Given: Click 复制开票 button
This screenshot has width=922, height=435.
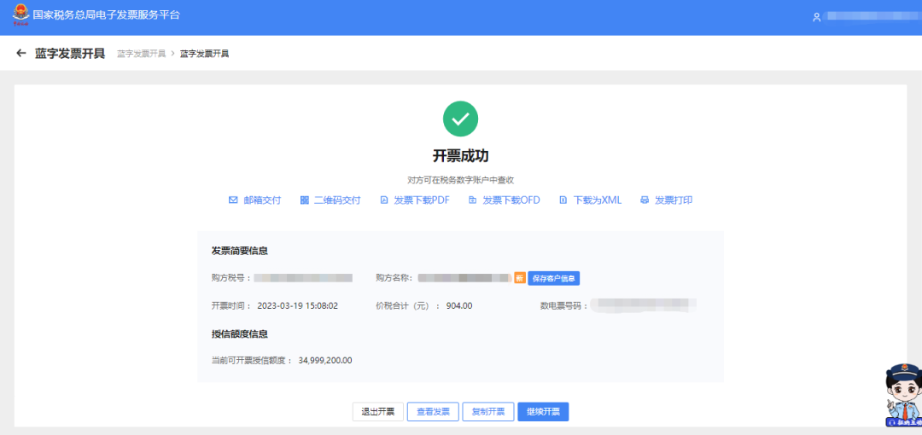Looking at the screenshot, I should point(488,411).
